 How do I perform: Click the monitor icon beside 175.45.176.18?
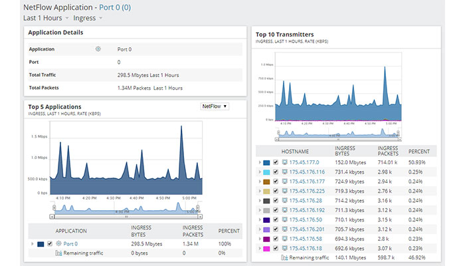point(285,247)
